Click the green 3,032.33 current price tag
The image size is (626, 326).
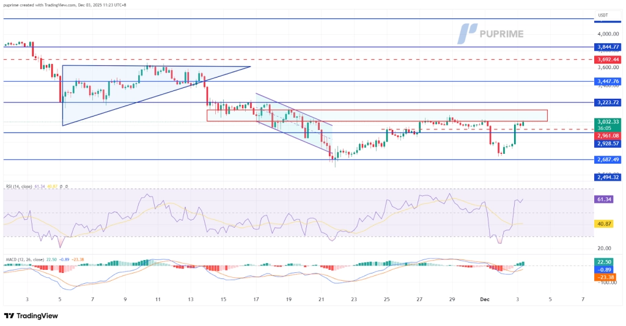click(x=609, y=121)
